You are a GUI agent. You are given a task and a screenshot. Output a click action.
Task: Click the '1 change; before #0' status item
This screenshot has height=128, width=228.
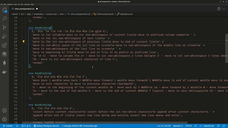(80, 126)
